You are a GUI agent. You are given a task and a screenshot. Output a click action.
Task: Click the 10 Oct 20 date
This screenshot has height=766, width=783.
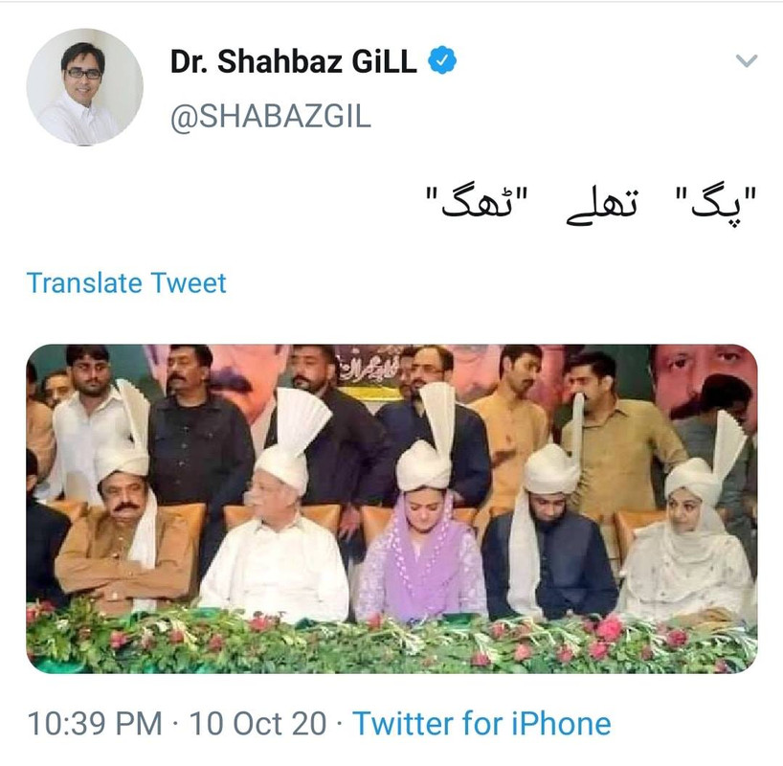point(257,723)
